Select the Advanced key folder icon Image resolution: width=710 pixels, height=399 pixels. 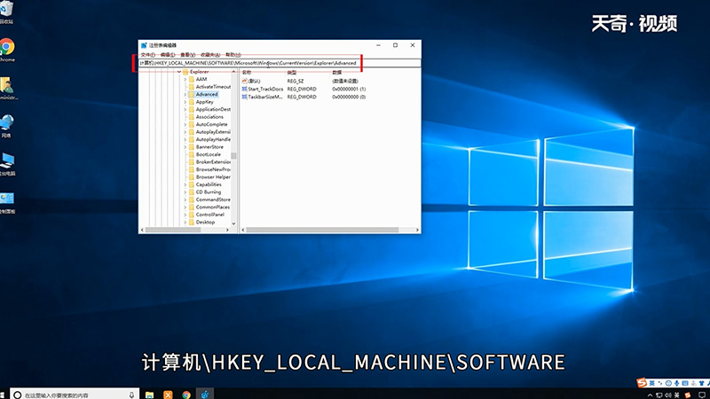pyautogui.click(x=192, y=95)
